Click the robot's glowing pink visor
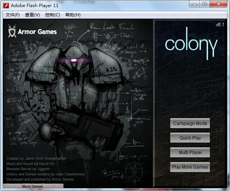Viewport: 230px width, 191px height. click(74, 60)
